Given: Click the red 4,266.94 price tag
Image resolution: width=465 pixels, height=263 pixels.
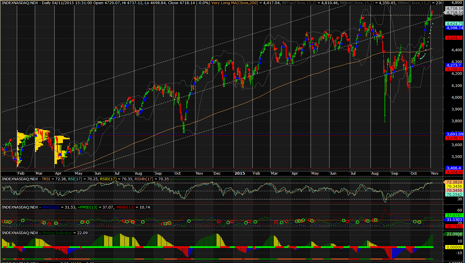Looking at the screenshot, I should [x=454, y=69].
